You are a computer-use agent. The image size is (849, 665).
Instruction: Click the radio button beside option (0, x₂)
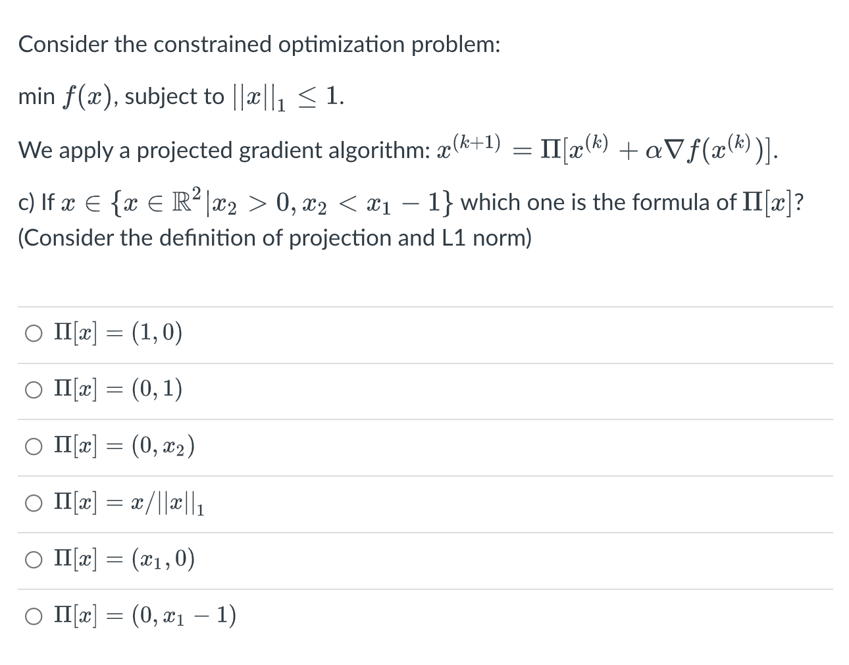coord(33,446)
